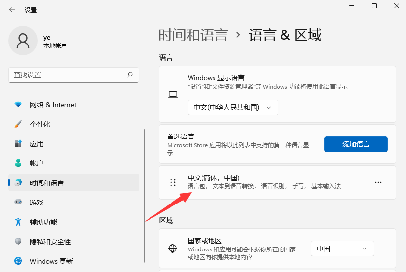
Task: Click the globe icon beside 国家或地区
Action: point(172,249)
